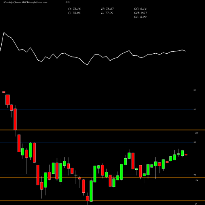Select the close value C: 78.05

74,13
